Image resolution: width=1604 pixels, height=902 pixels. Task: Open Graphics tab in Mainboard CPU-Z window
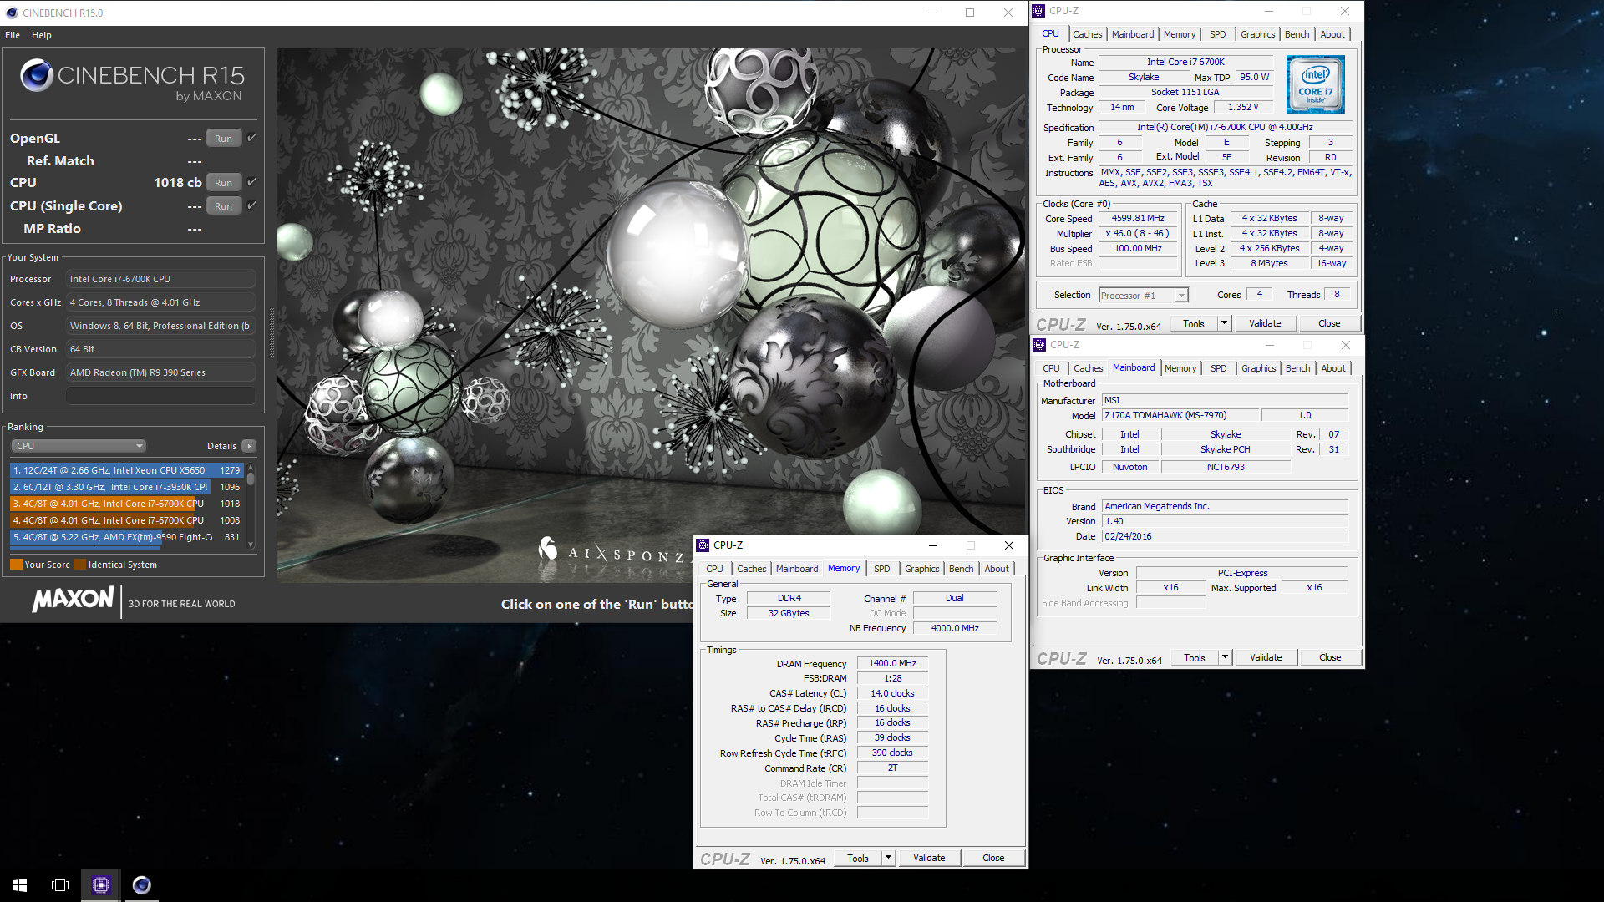click(1258, 368)
